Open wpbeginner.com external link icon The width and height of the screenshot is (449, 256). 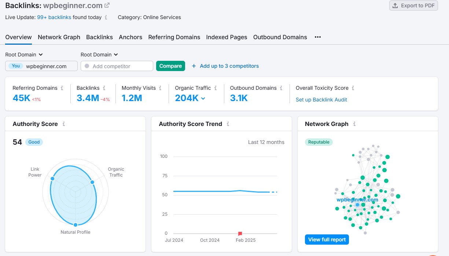click(x=107, y=5)
